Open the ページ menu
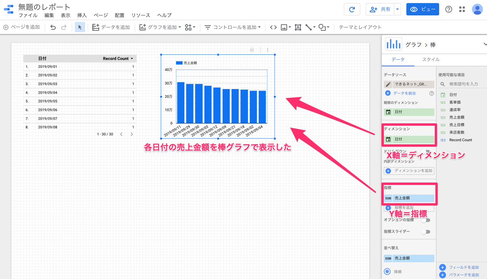487x279 pixels. (101, 15)
